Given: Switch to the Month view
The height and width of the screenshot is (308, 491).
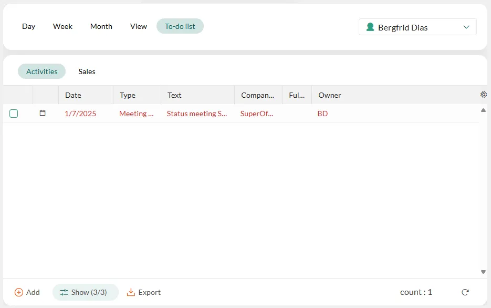Looking at the screenshot, I should (x=101, y=26).
